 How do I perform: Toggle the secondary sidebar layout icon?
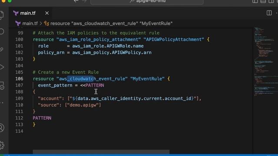tap(271, 1)
